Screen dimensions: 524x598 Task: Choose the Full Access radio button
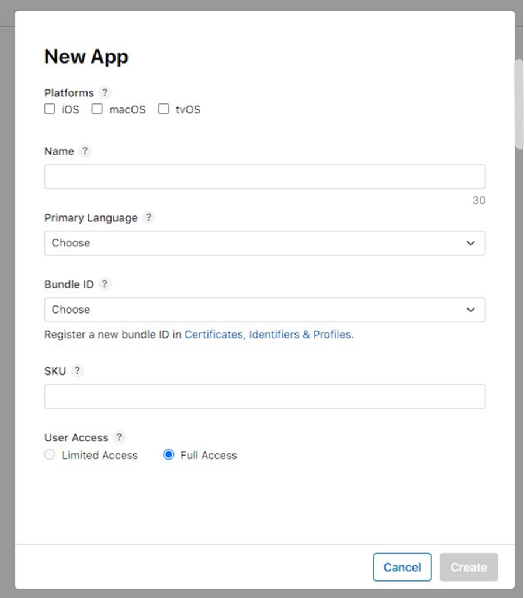click(169, 454)
